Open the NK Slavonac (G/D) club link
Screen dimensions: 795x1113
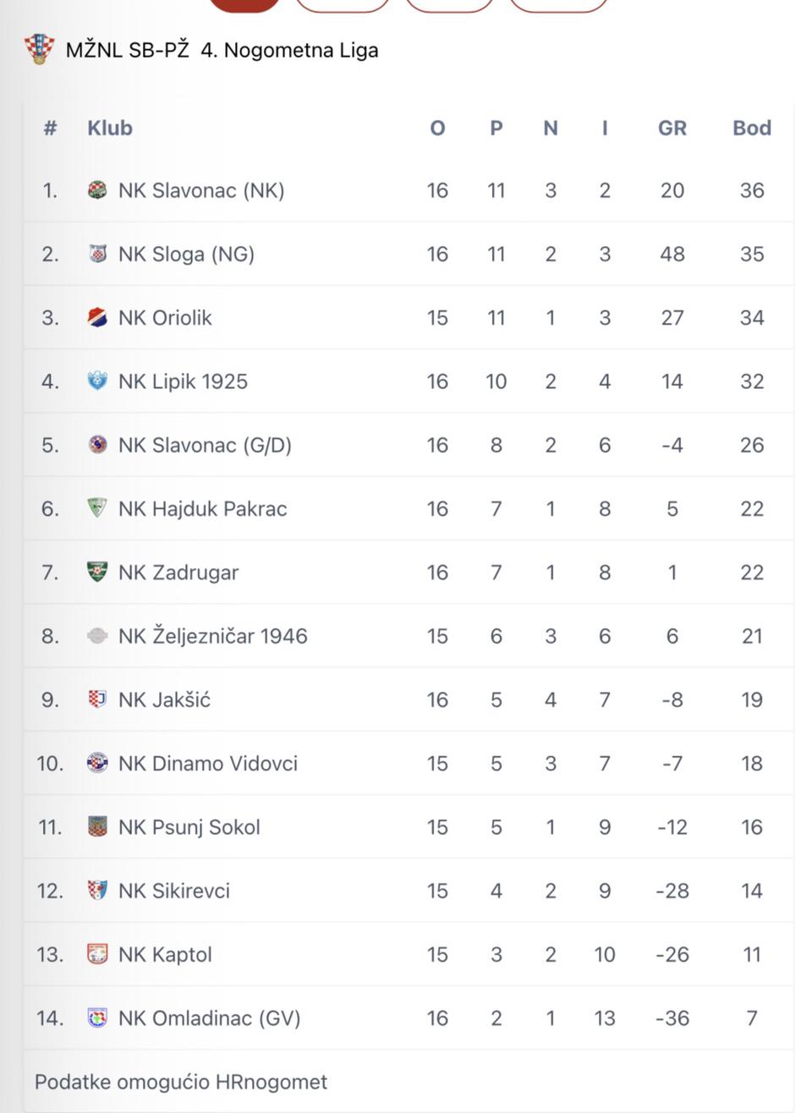205,445
